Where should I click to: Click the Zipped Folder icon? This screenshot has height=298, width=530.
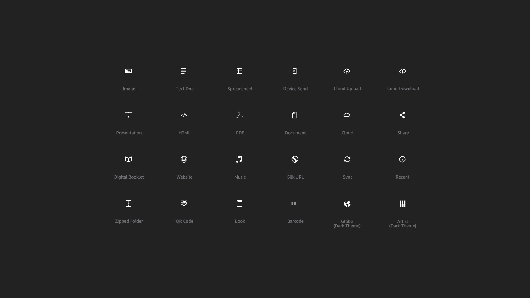click(128, 203)
